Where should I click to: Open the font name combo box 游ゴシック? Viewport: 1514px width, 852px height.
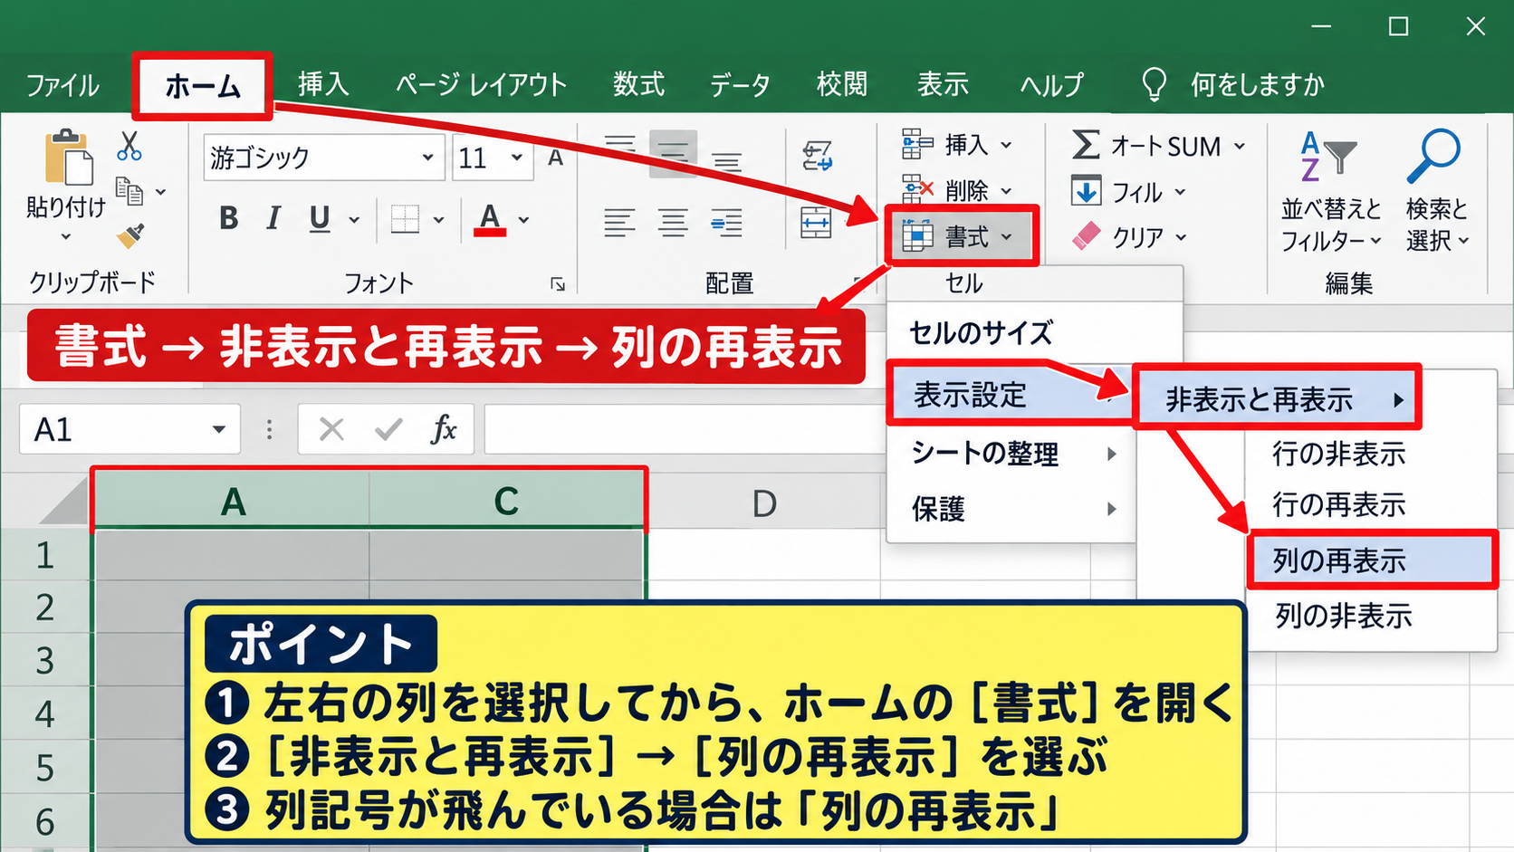[324, 158]
